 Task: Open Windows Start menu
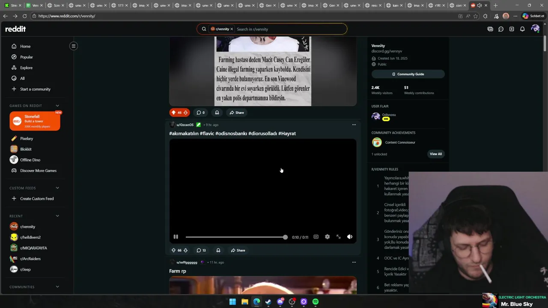(232, 302)
